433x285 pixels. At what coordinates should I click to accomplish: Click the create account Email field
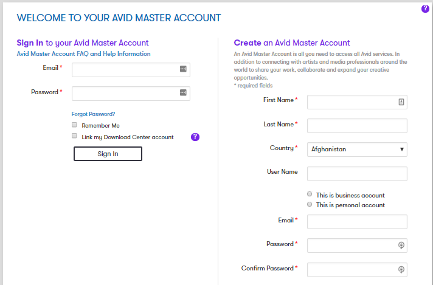(x=357, y=222)
